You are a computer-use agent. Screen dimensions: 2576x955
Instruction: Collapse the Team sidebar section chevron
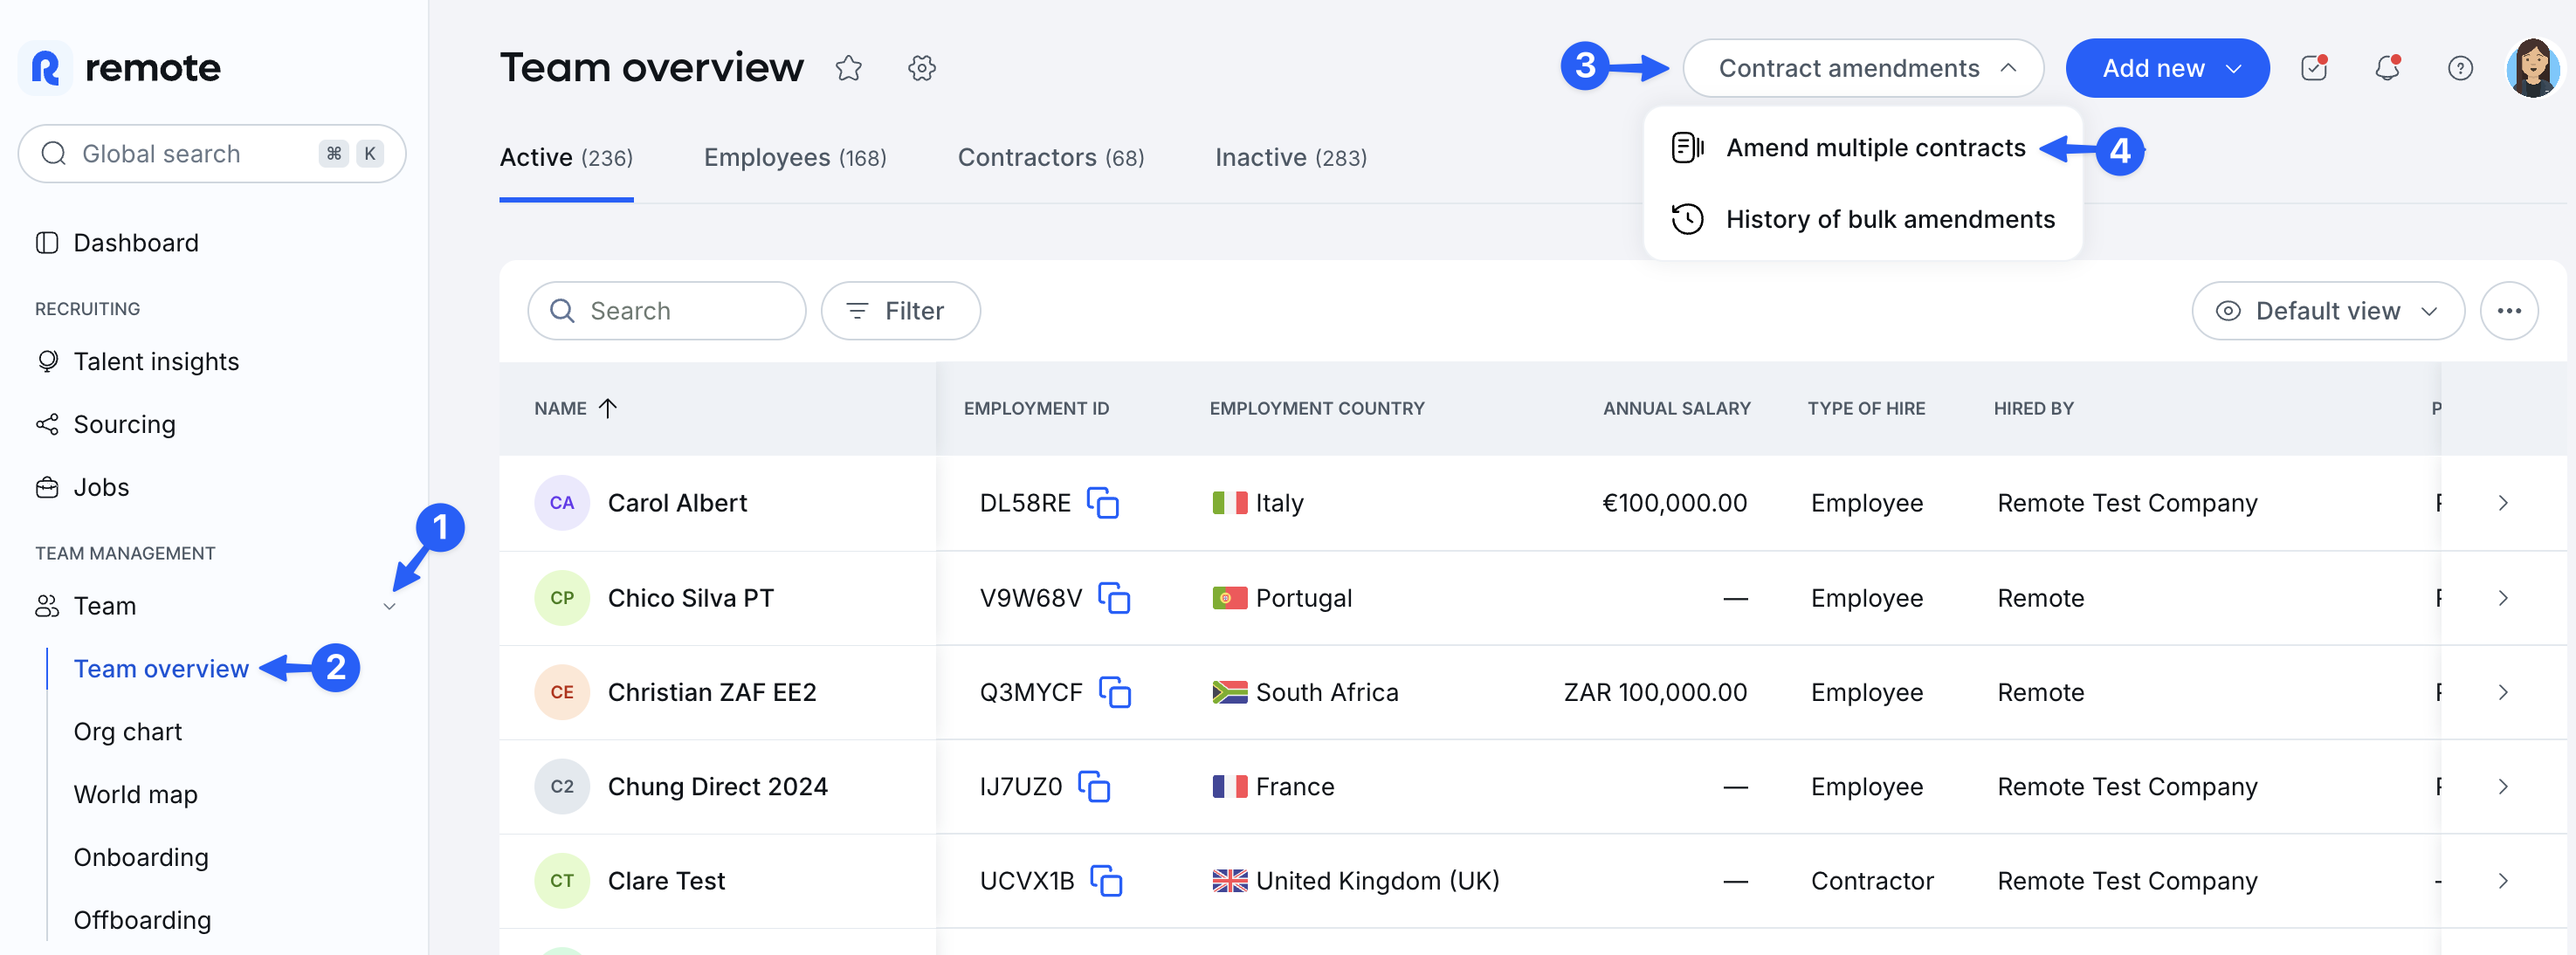[390, 606]
